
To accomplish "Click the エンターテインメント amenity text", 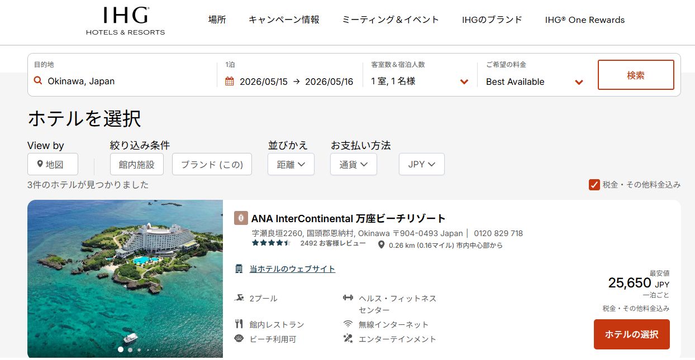I will click(397, 339).
